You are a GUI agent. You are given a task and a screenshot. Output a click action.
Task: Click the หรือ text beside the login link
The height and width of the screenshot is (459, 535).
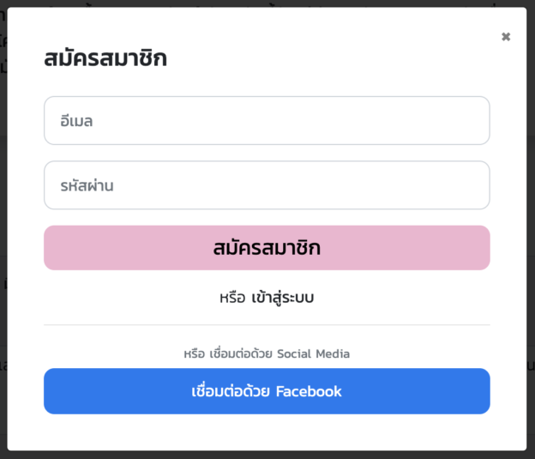(232, 298)
